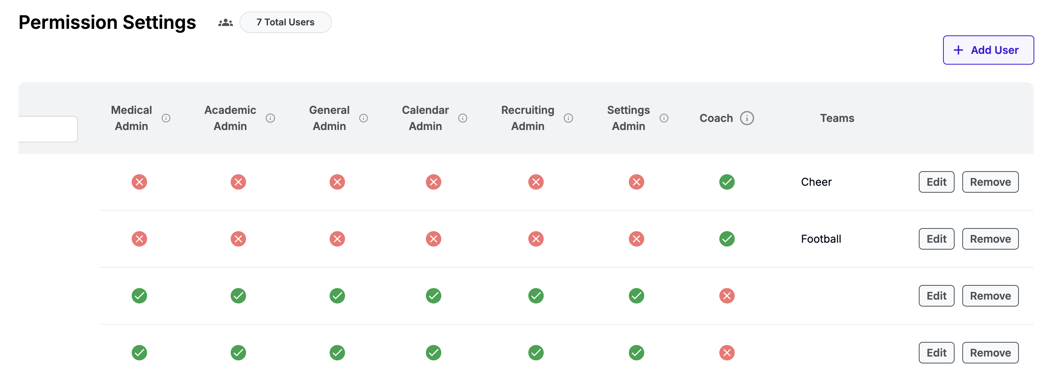The image size is (1042, 380).
Task: Click the info icon next to Settings Admin
Action: pyautogui.click(x=663, y=118)
